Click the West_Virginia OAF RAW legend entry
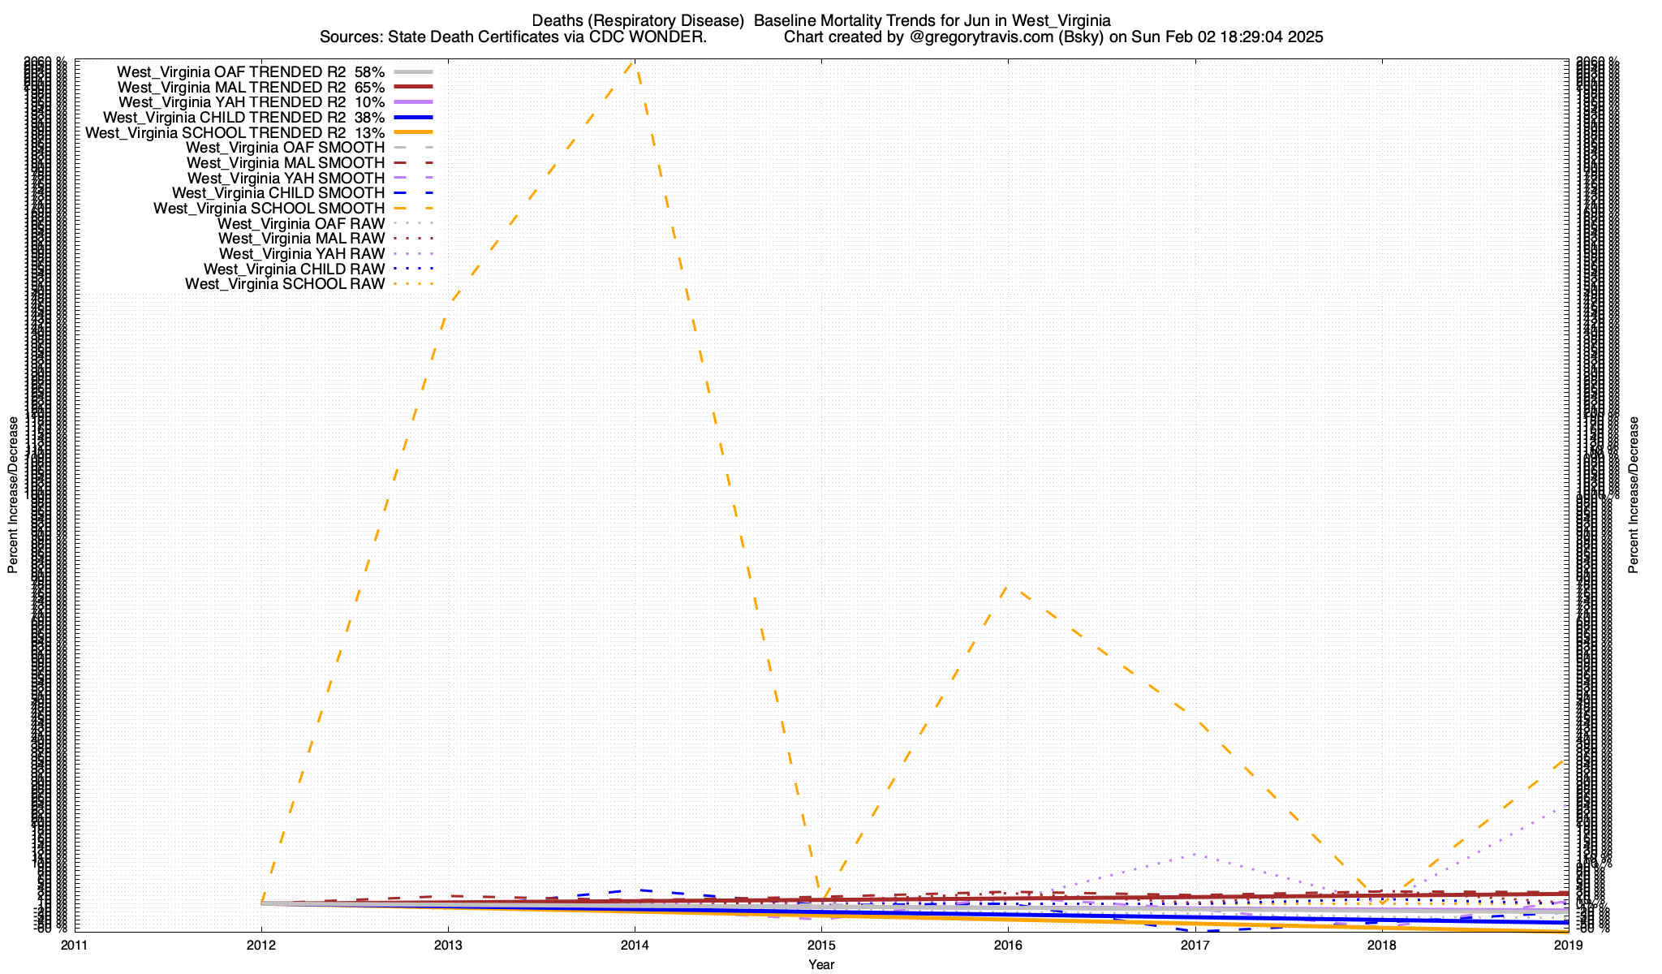 [x=300, y=223]
